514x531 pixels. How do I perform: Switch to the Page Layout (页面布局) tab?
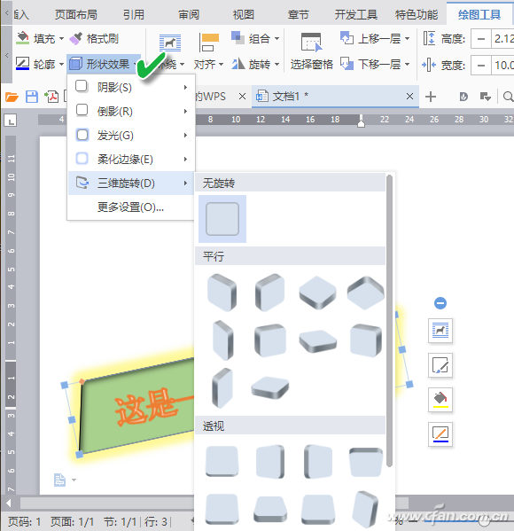tap(76, 14)
